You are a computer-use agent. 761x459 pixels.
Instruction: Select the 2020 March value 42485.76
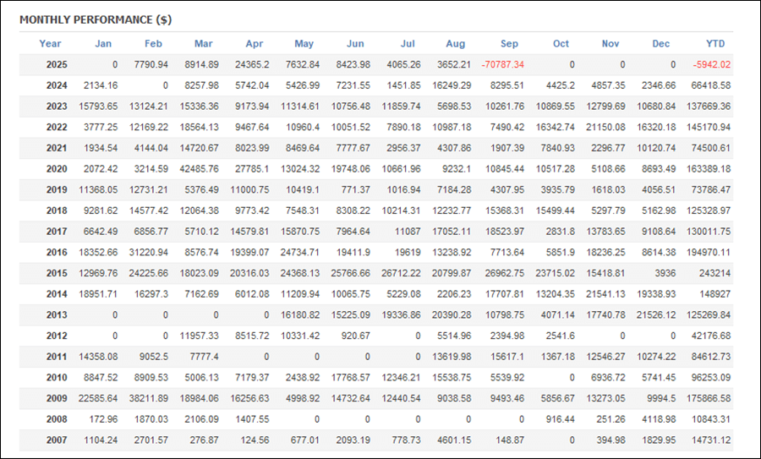tap(195, 168)
